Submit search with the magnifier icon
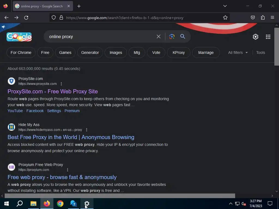This screenshot has height=209, width=279. point(183,36)
